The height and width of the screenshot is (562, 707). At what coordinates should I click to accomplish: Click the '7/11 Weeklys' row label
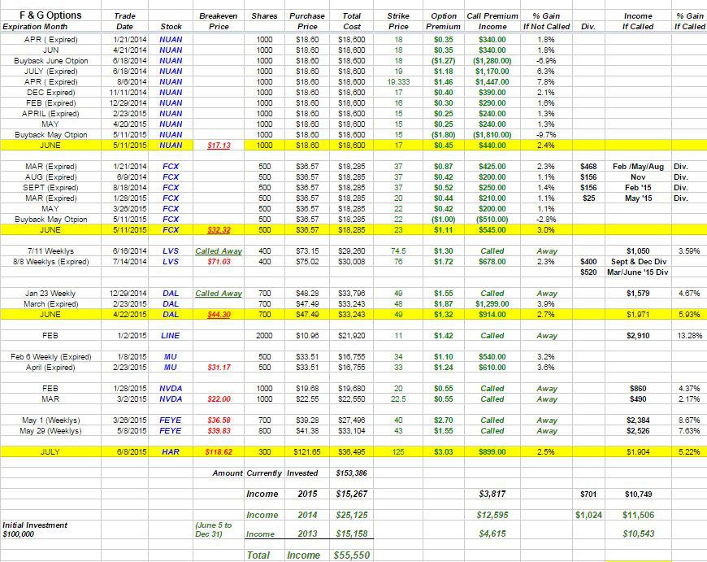point(50,251)
